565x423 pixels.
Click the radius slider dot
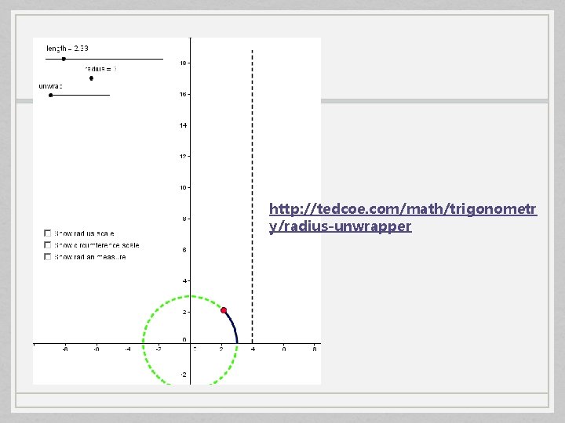[x=91, y=78]
